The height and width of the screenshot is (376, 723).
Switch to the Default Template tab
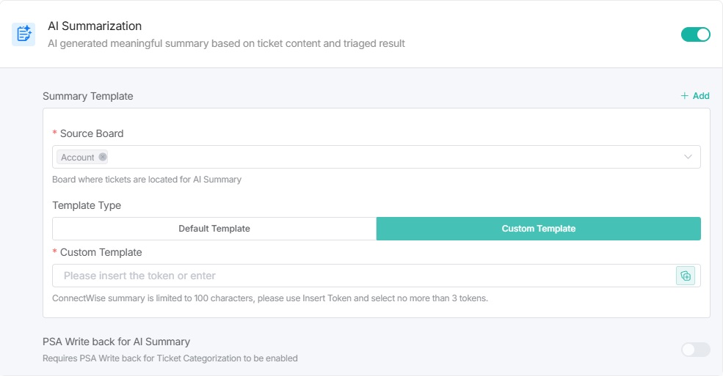click(214, 229)
